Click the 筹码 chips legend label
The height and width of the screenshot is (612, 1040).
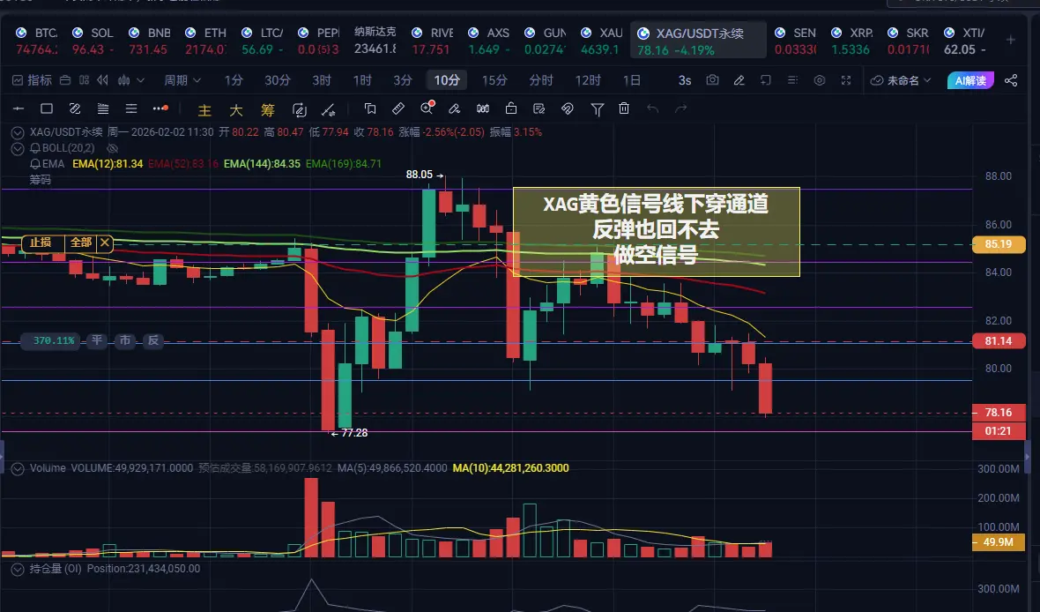[40, 180]
